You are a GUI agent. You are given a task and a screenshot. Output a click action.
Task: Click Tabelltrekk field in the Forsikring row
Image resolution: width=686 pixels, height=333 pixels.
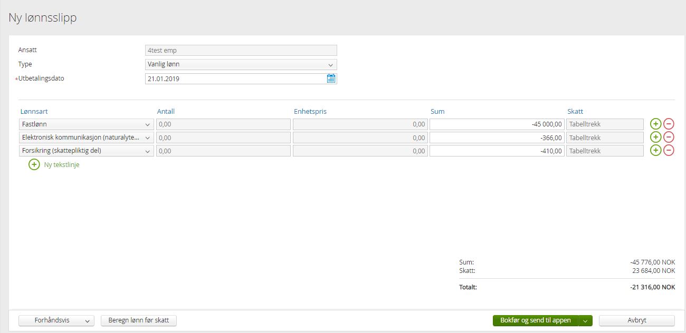click(605, 151)
